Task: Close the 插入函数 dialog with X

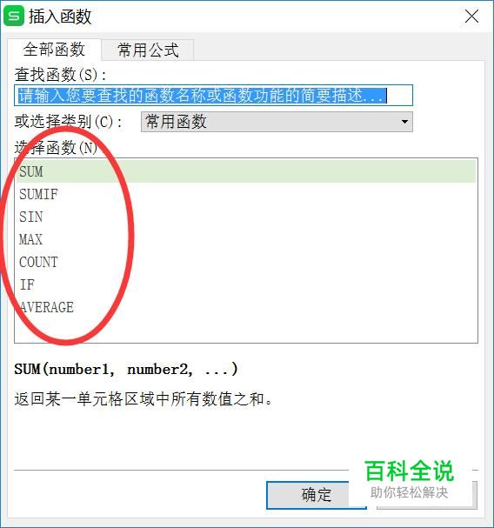Action: [471, 17]
